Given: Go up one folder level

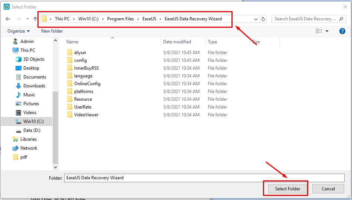Looking at the screenshot, I should point(35,19).
